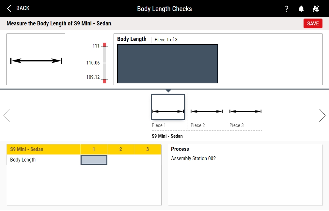
Task: Select the Piece 3 measurement arrow
Action: [245, 111]
